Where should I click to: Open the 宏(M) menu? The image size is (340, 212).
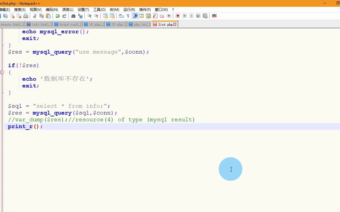114,9
